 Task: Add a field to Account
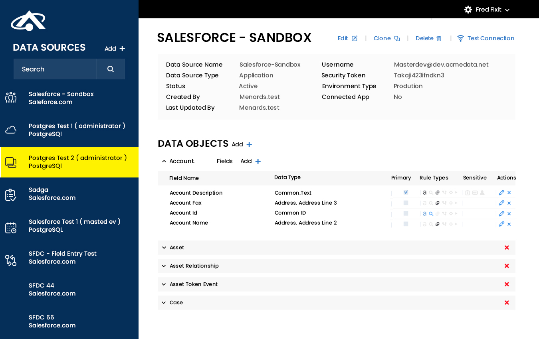point(251,161)
